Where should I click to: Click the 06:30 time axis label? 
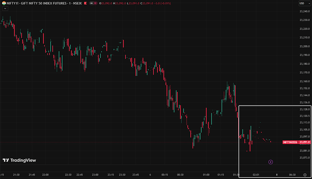pos(292,175)
